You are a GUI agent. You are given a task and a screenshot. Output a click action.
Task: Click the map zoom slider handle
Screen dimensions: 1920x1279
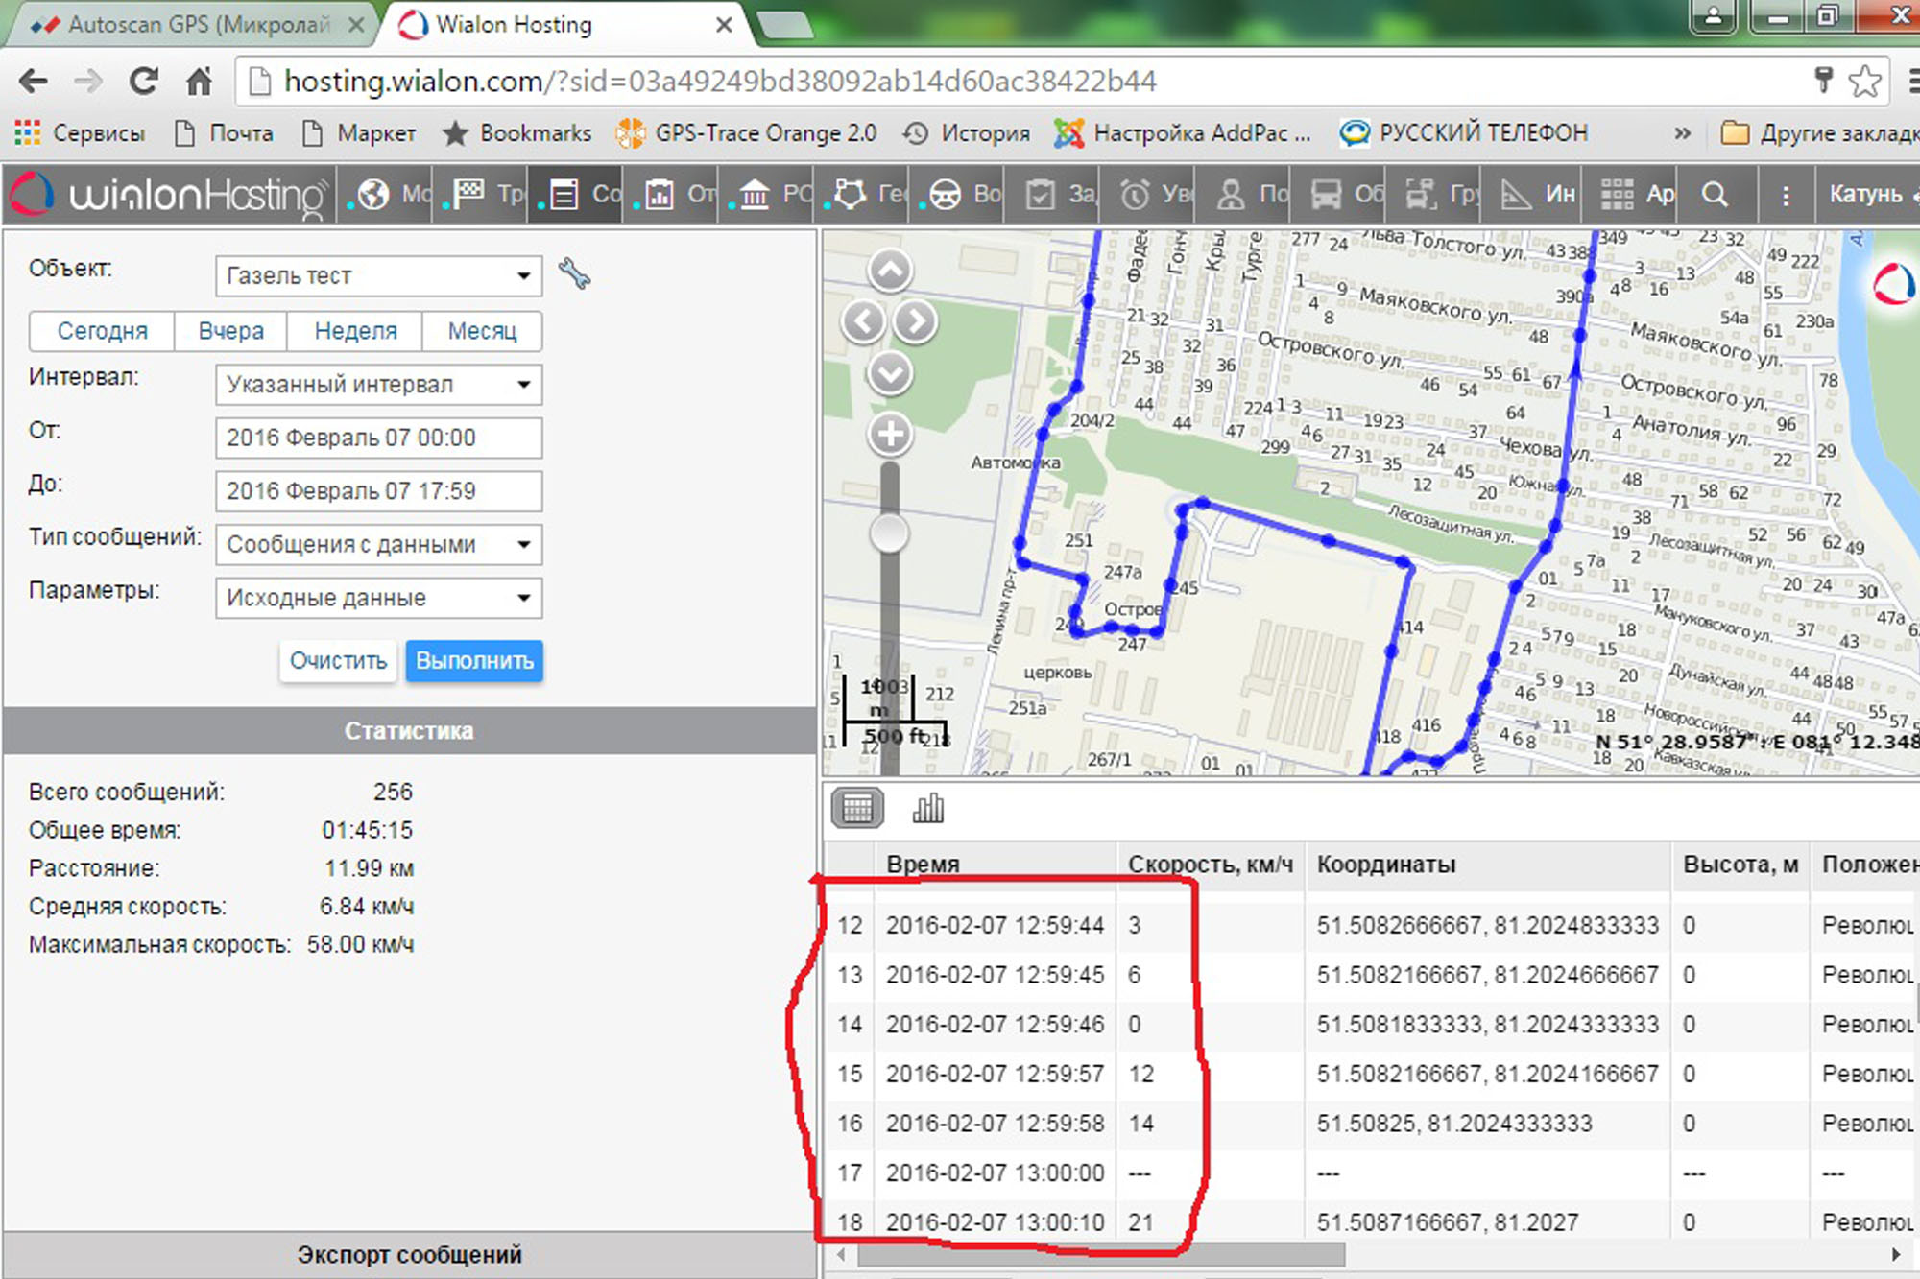pyautogui.click(x=889, y=533)
